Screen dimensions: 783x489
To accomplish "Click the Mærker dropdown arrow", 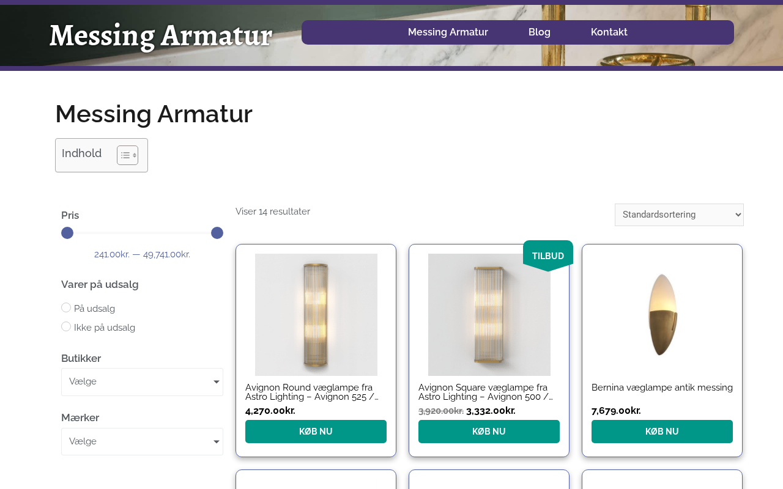I will pyautogui.click(x=216, y=442).
